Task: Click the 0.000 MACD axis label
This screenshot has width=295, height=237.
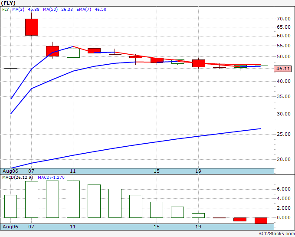Action: pos(284,217)
